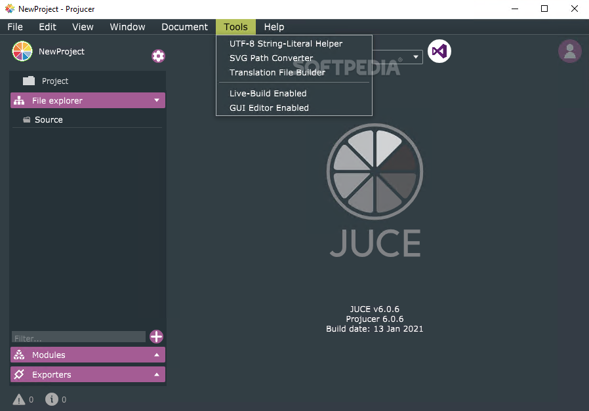Click the Exporters panel header
The height and width of the screenshot is (411, 589).
[88, 374]
